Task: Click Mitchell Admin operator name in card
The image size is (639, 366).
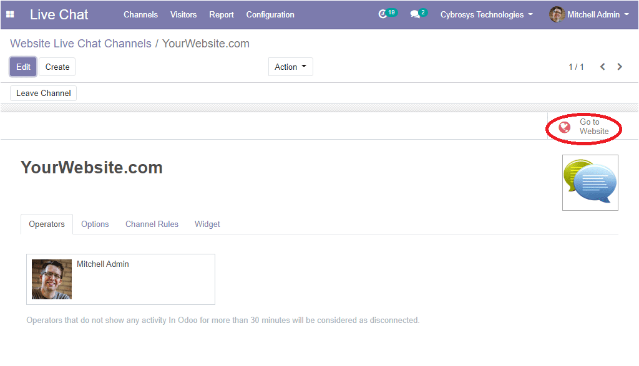Action: 103,264
